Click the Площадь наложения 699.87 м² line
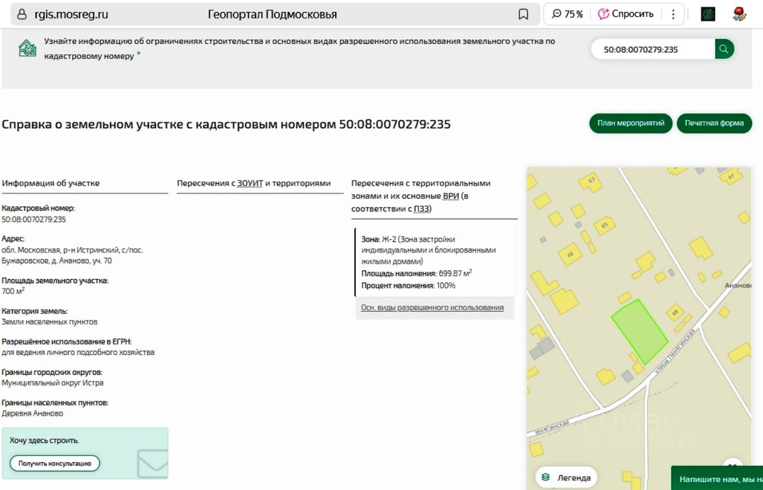763x490 pixels. tap(417, 273)
